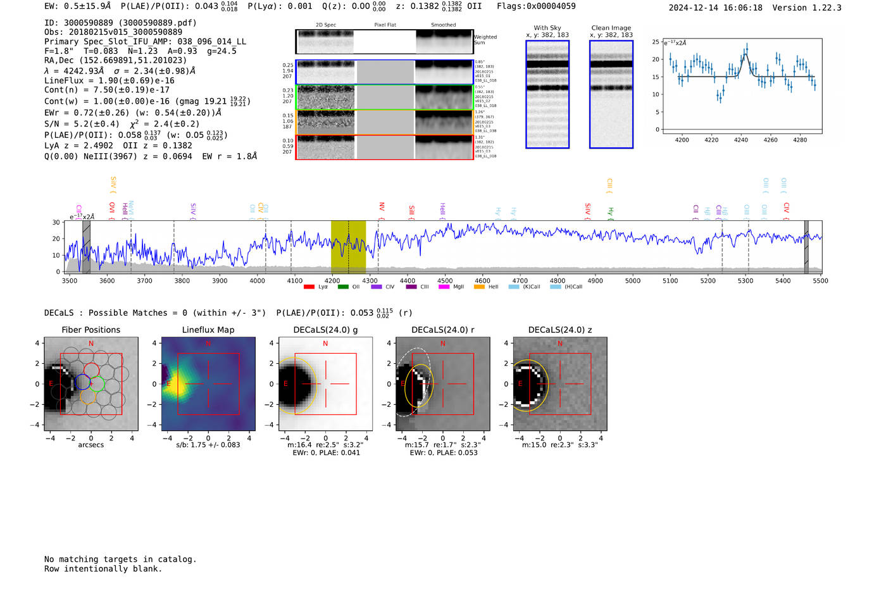Select the orange-bordered 2D spectrum fiber row
This screenshot has height=603, width=886.
[x=385, y=122]
